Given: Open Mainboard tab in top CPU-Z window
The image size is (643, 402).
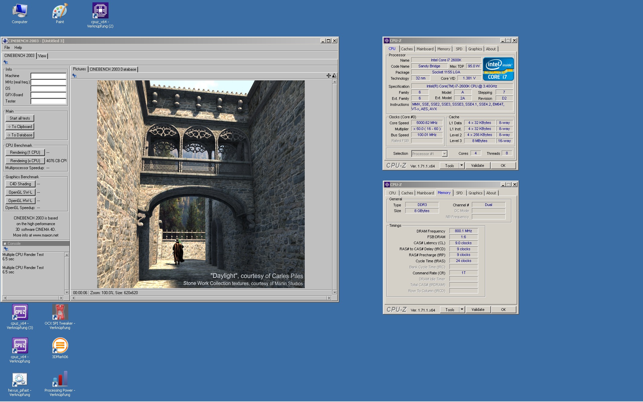Looking at the screenshot, I should point(425,49).
